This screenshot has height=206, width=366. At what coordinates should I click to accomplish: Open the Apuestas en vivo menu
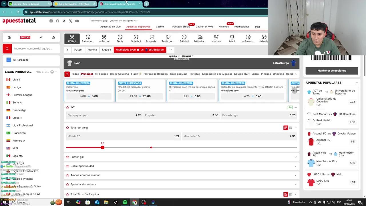pos(110,27)
